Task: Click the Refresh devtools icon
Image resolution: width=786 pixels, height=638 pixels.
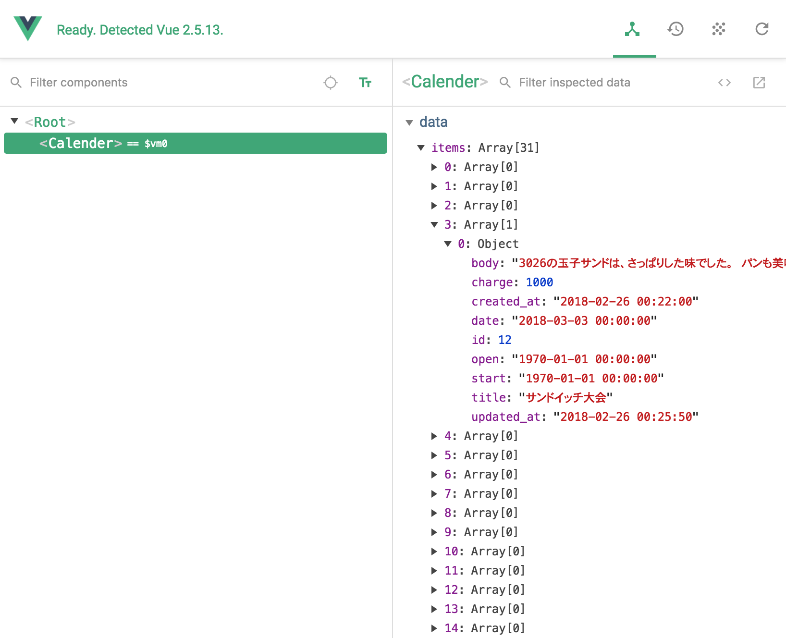Action: tap(762, 29)
